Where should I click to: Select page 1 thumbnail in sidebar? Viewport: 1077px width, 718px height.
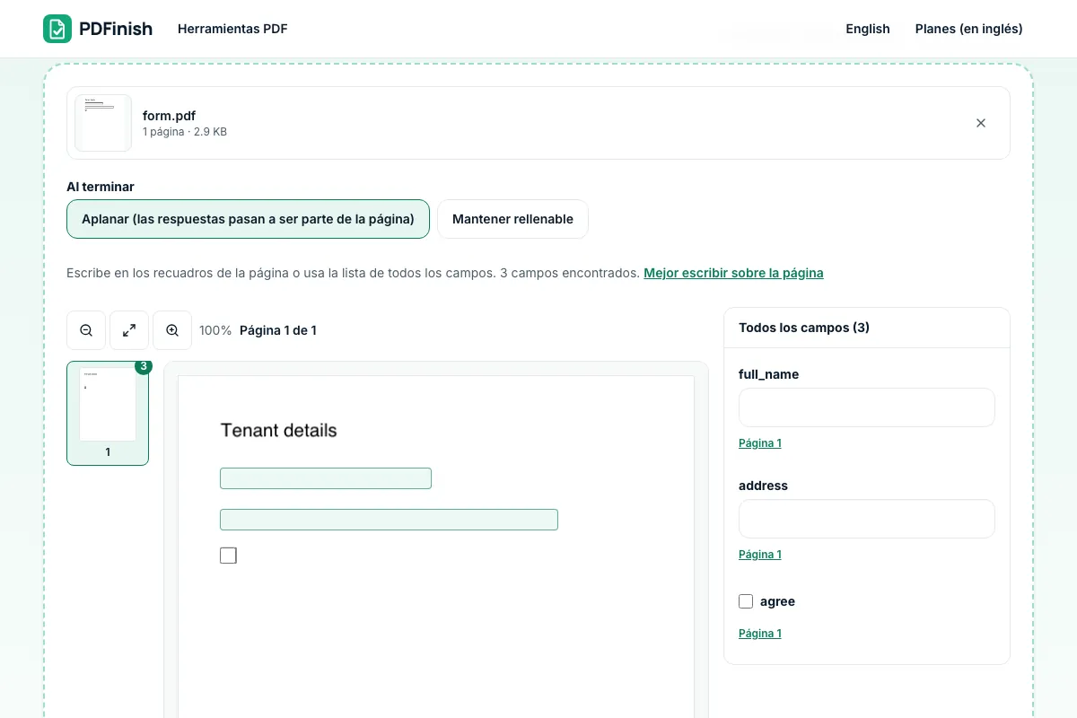tap(108, 413)
